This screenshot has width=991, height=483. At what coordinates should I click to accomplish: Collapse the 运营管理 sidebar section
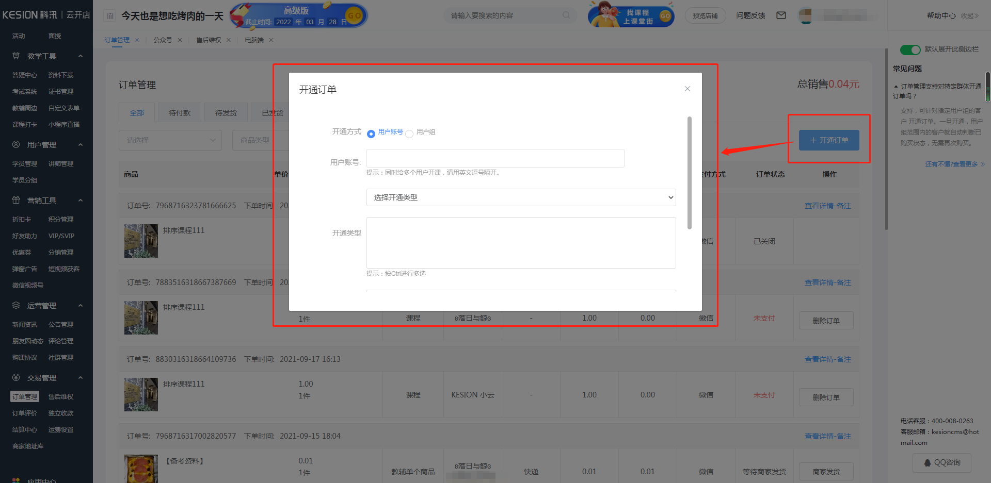click(x=81, y=305)
